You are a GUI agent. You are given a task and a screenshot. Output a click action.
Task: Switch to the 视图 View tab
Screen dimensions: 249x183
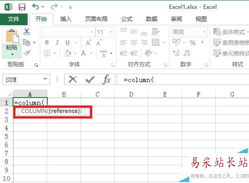pos(201,19)
